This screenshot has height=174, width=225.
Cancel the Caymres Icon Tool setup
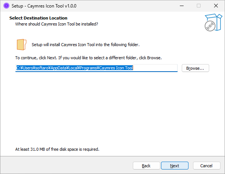(207, 166)
